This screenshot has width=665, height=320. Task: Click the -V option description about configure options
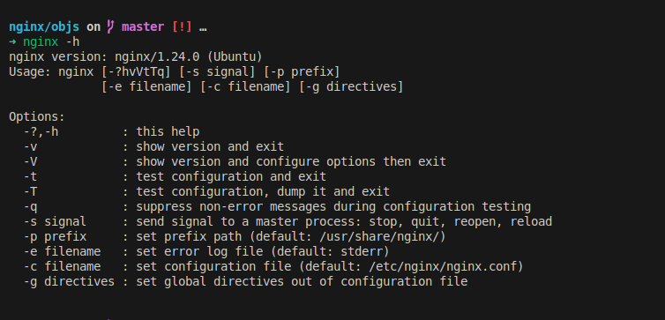click(291, 162)
